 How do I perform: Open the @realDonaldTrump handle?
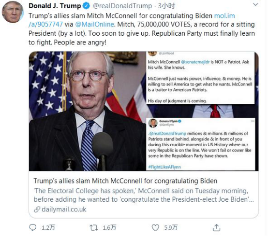122,6
